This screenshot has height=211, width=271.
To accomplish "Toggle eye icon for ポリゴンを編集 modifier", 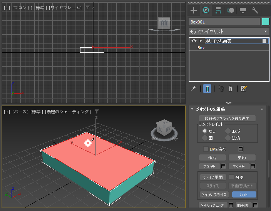I will tap(194, 41).
